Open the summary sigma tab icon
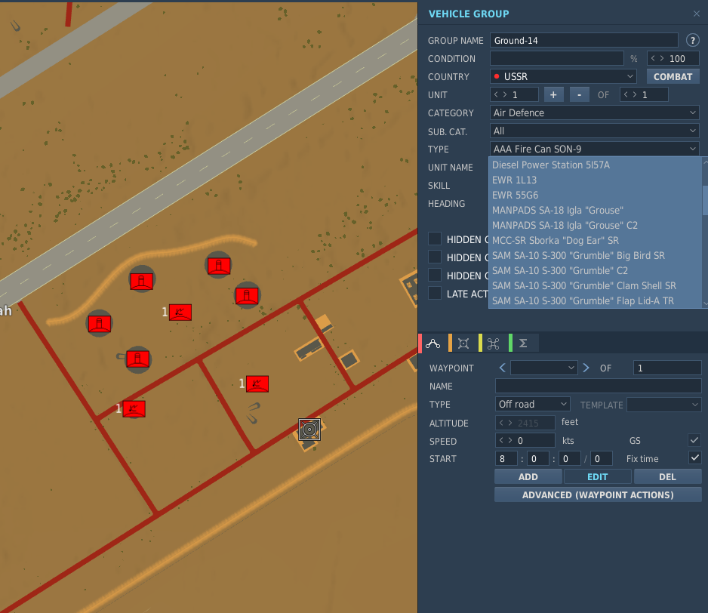The image size is (708, 613). tap(523, 343)
